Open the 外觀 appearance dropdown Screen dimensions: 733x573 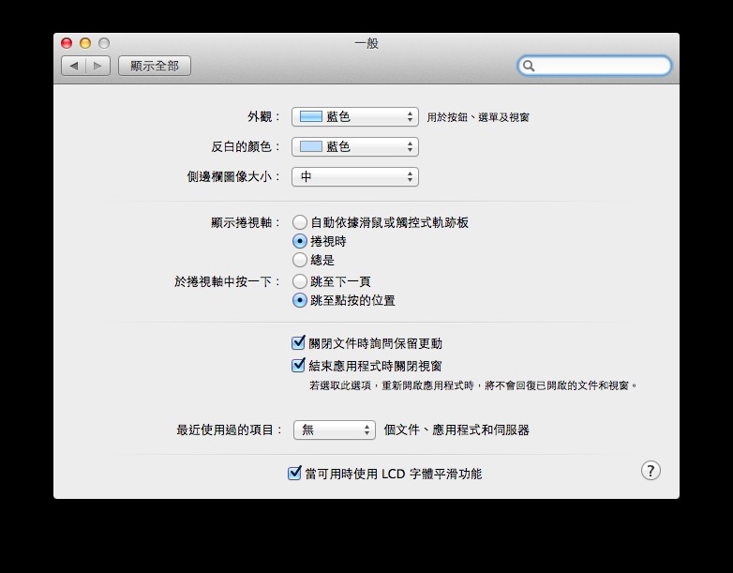(x=355, y=117)
